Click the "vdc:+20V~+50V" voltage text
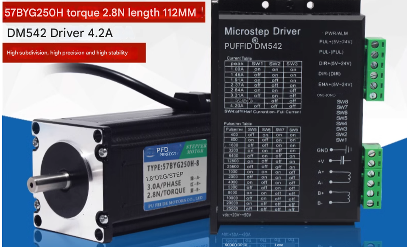 tap(237, 215)
